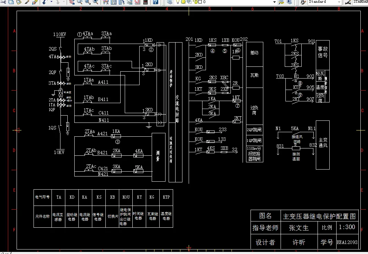Select the Zoom Realtime magnifier

(80, 2)
